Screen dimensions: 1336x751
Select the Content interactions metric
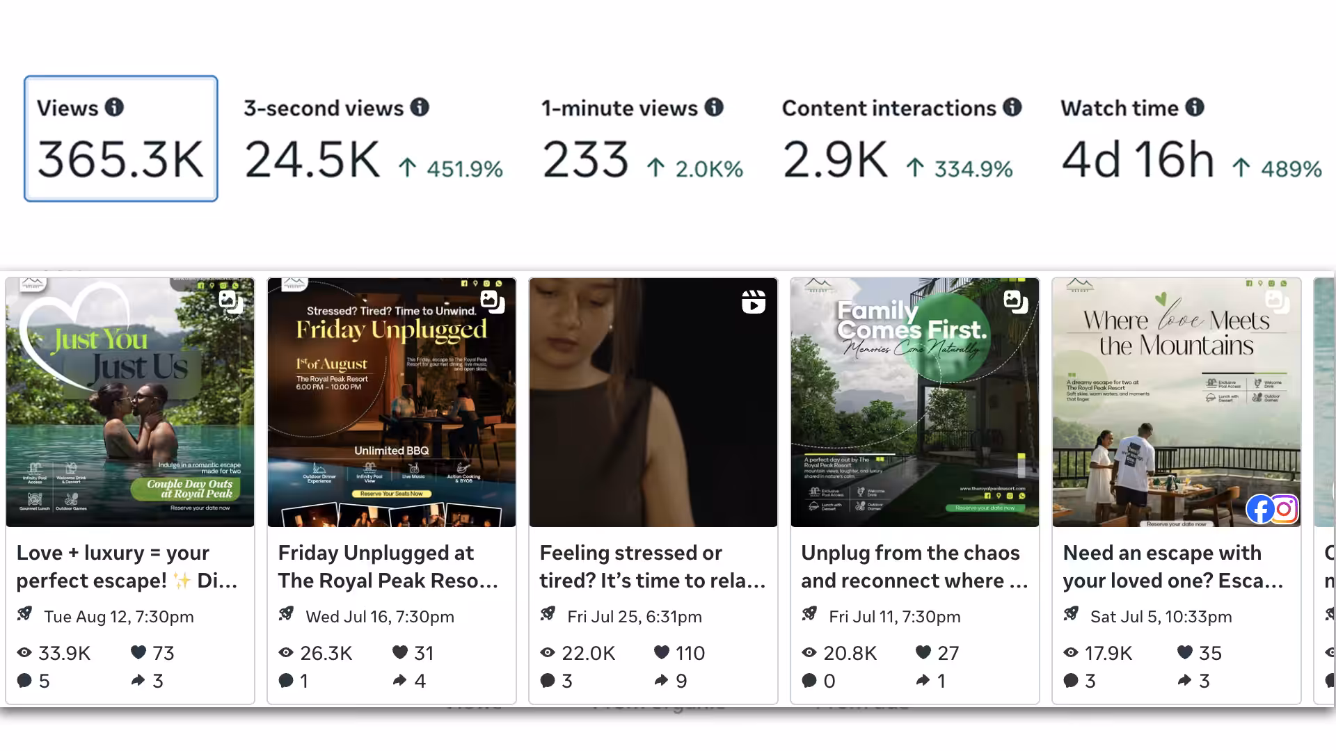[902, 138]
